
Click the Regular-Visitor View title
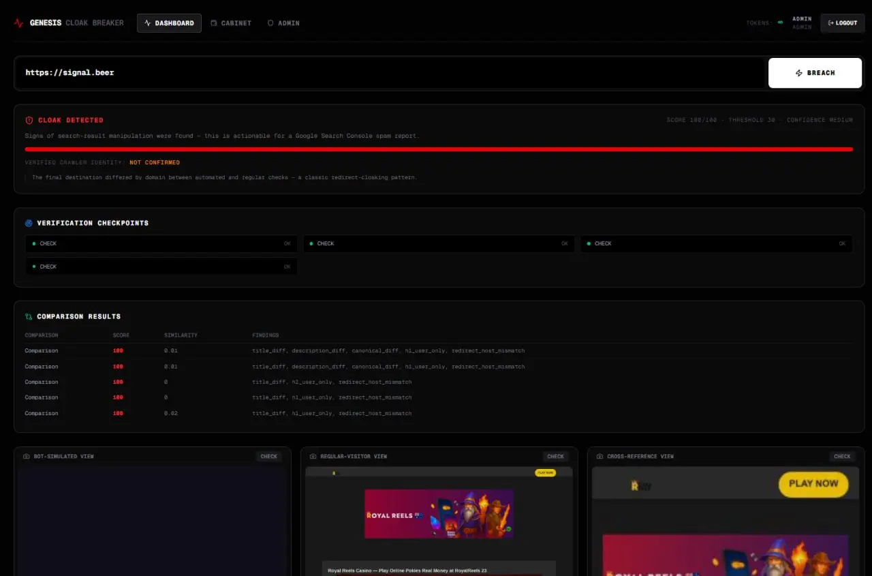pyautogui.click(x=354, y=456)
